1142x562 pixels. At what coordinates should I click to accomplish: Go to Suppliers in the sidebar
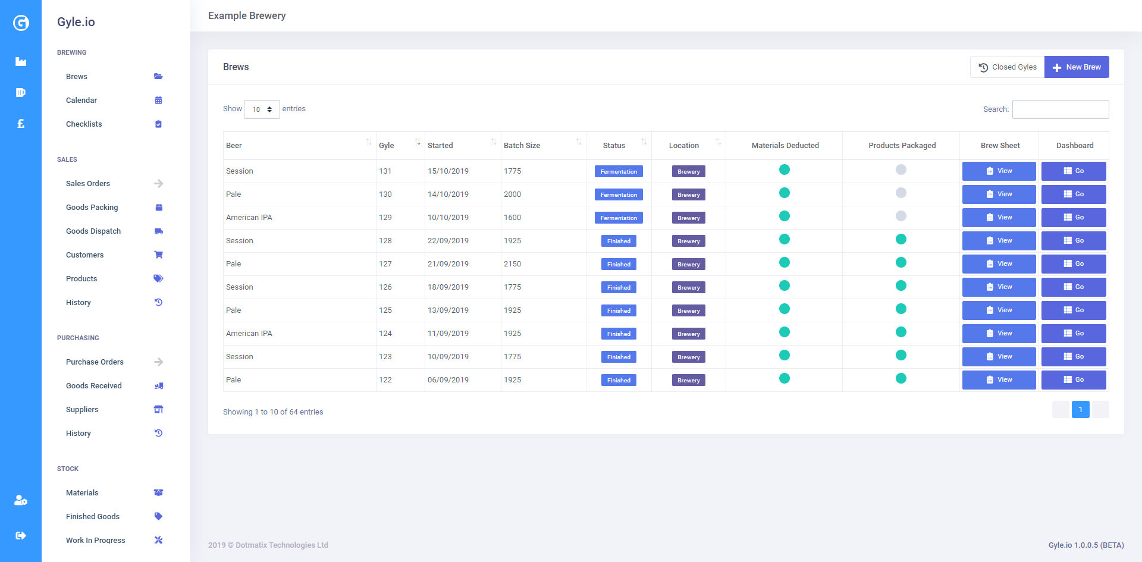click(x=82, y=410)
